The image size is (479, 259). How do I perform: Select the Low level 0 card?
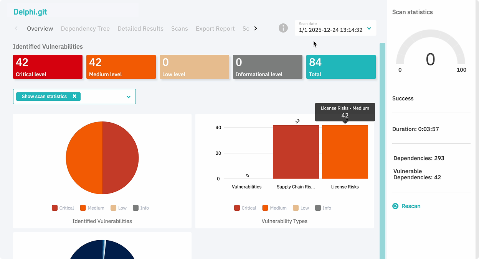pyautogui.click(x=194, y=67)
